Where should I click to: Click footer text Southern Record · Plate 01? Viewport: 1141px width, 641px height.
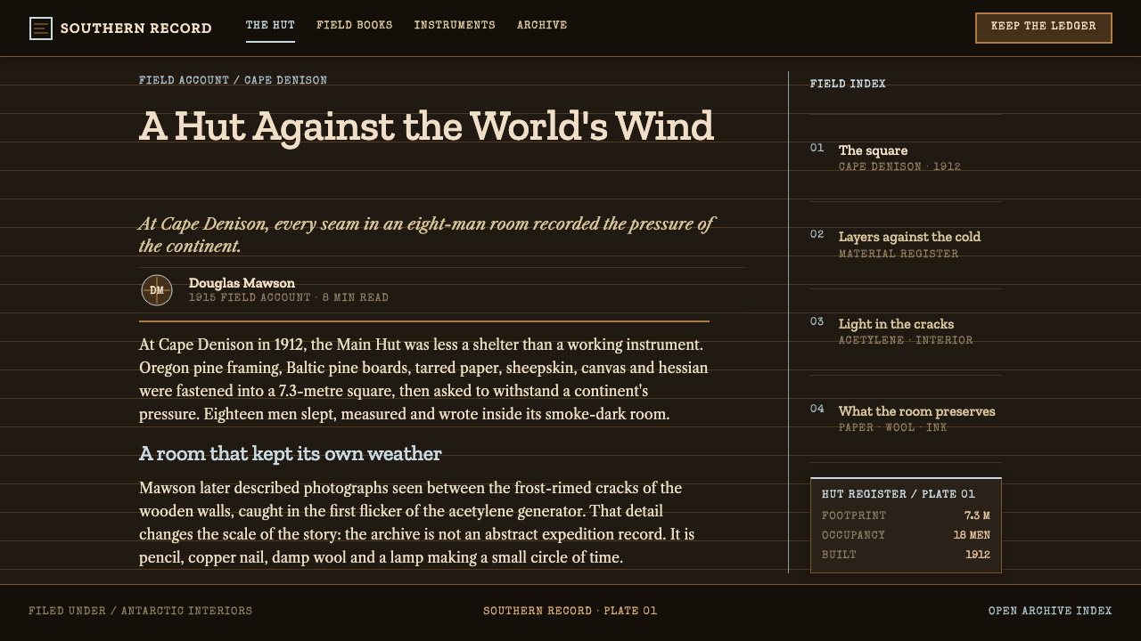[x=570, y=611]
